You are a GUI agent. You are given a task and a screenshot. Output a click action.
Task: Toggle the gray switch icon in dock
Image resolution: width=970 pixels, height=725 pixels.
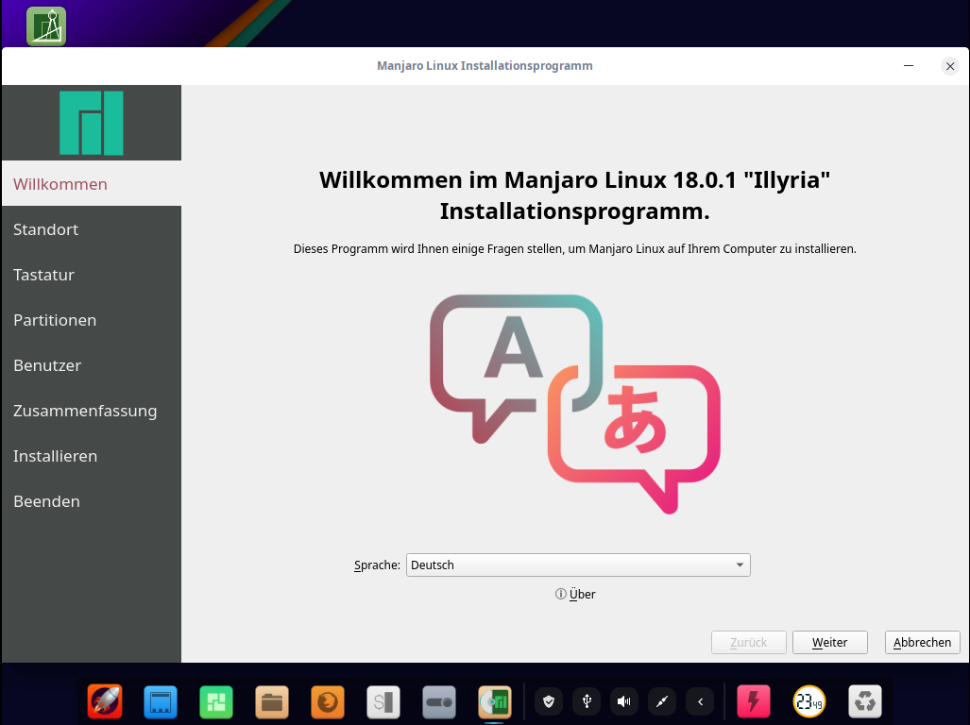(x=439, y=701)
